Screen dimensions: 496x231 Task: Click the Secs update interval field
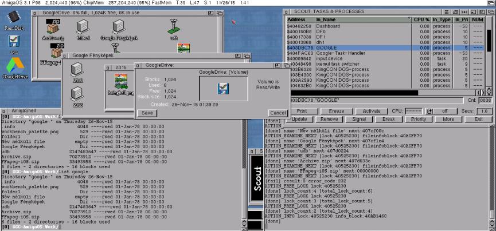tap(485, 110)
